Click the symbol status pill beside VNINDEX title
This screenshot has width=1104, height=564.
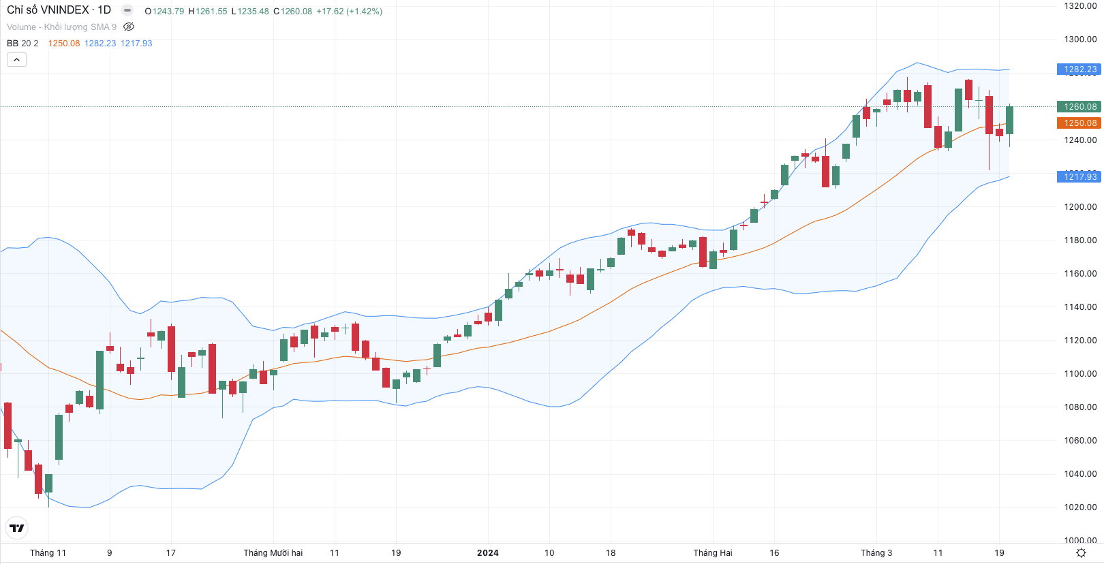coord(127,10)
